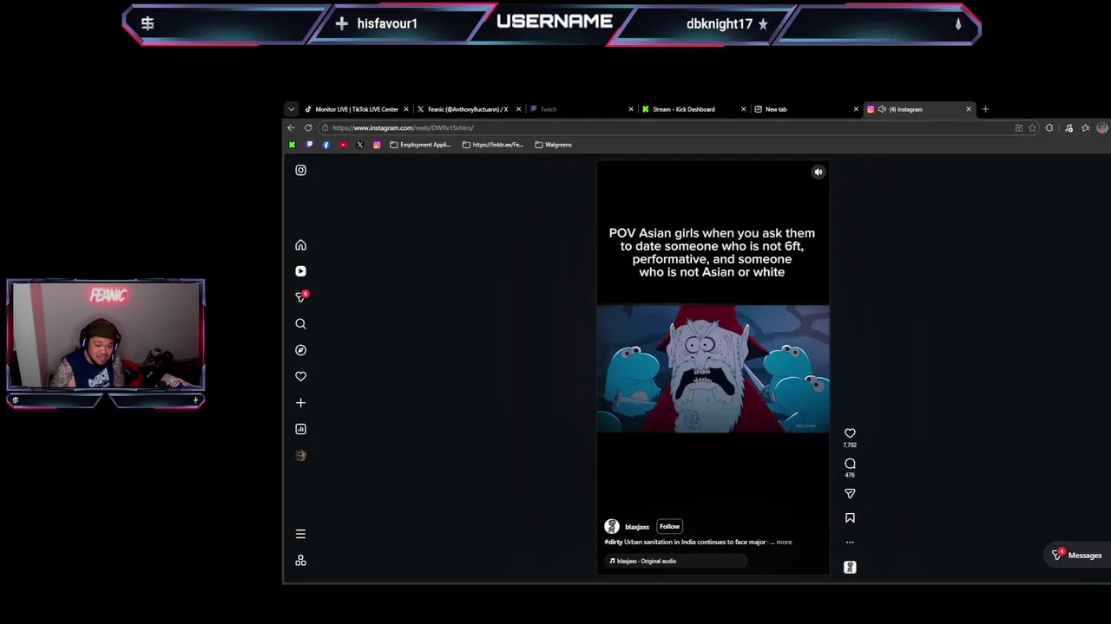Viewport: 1111px width, 624px height.
Task: Pause the reel by clicking the video
Action: tap(713, 368)
